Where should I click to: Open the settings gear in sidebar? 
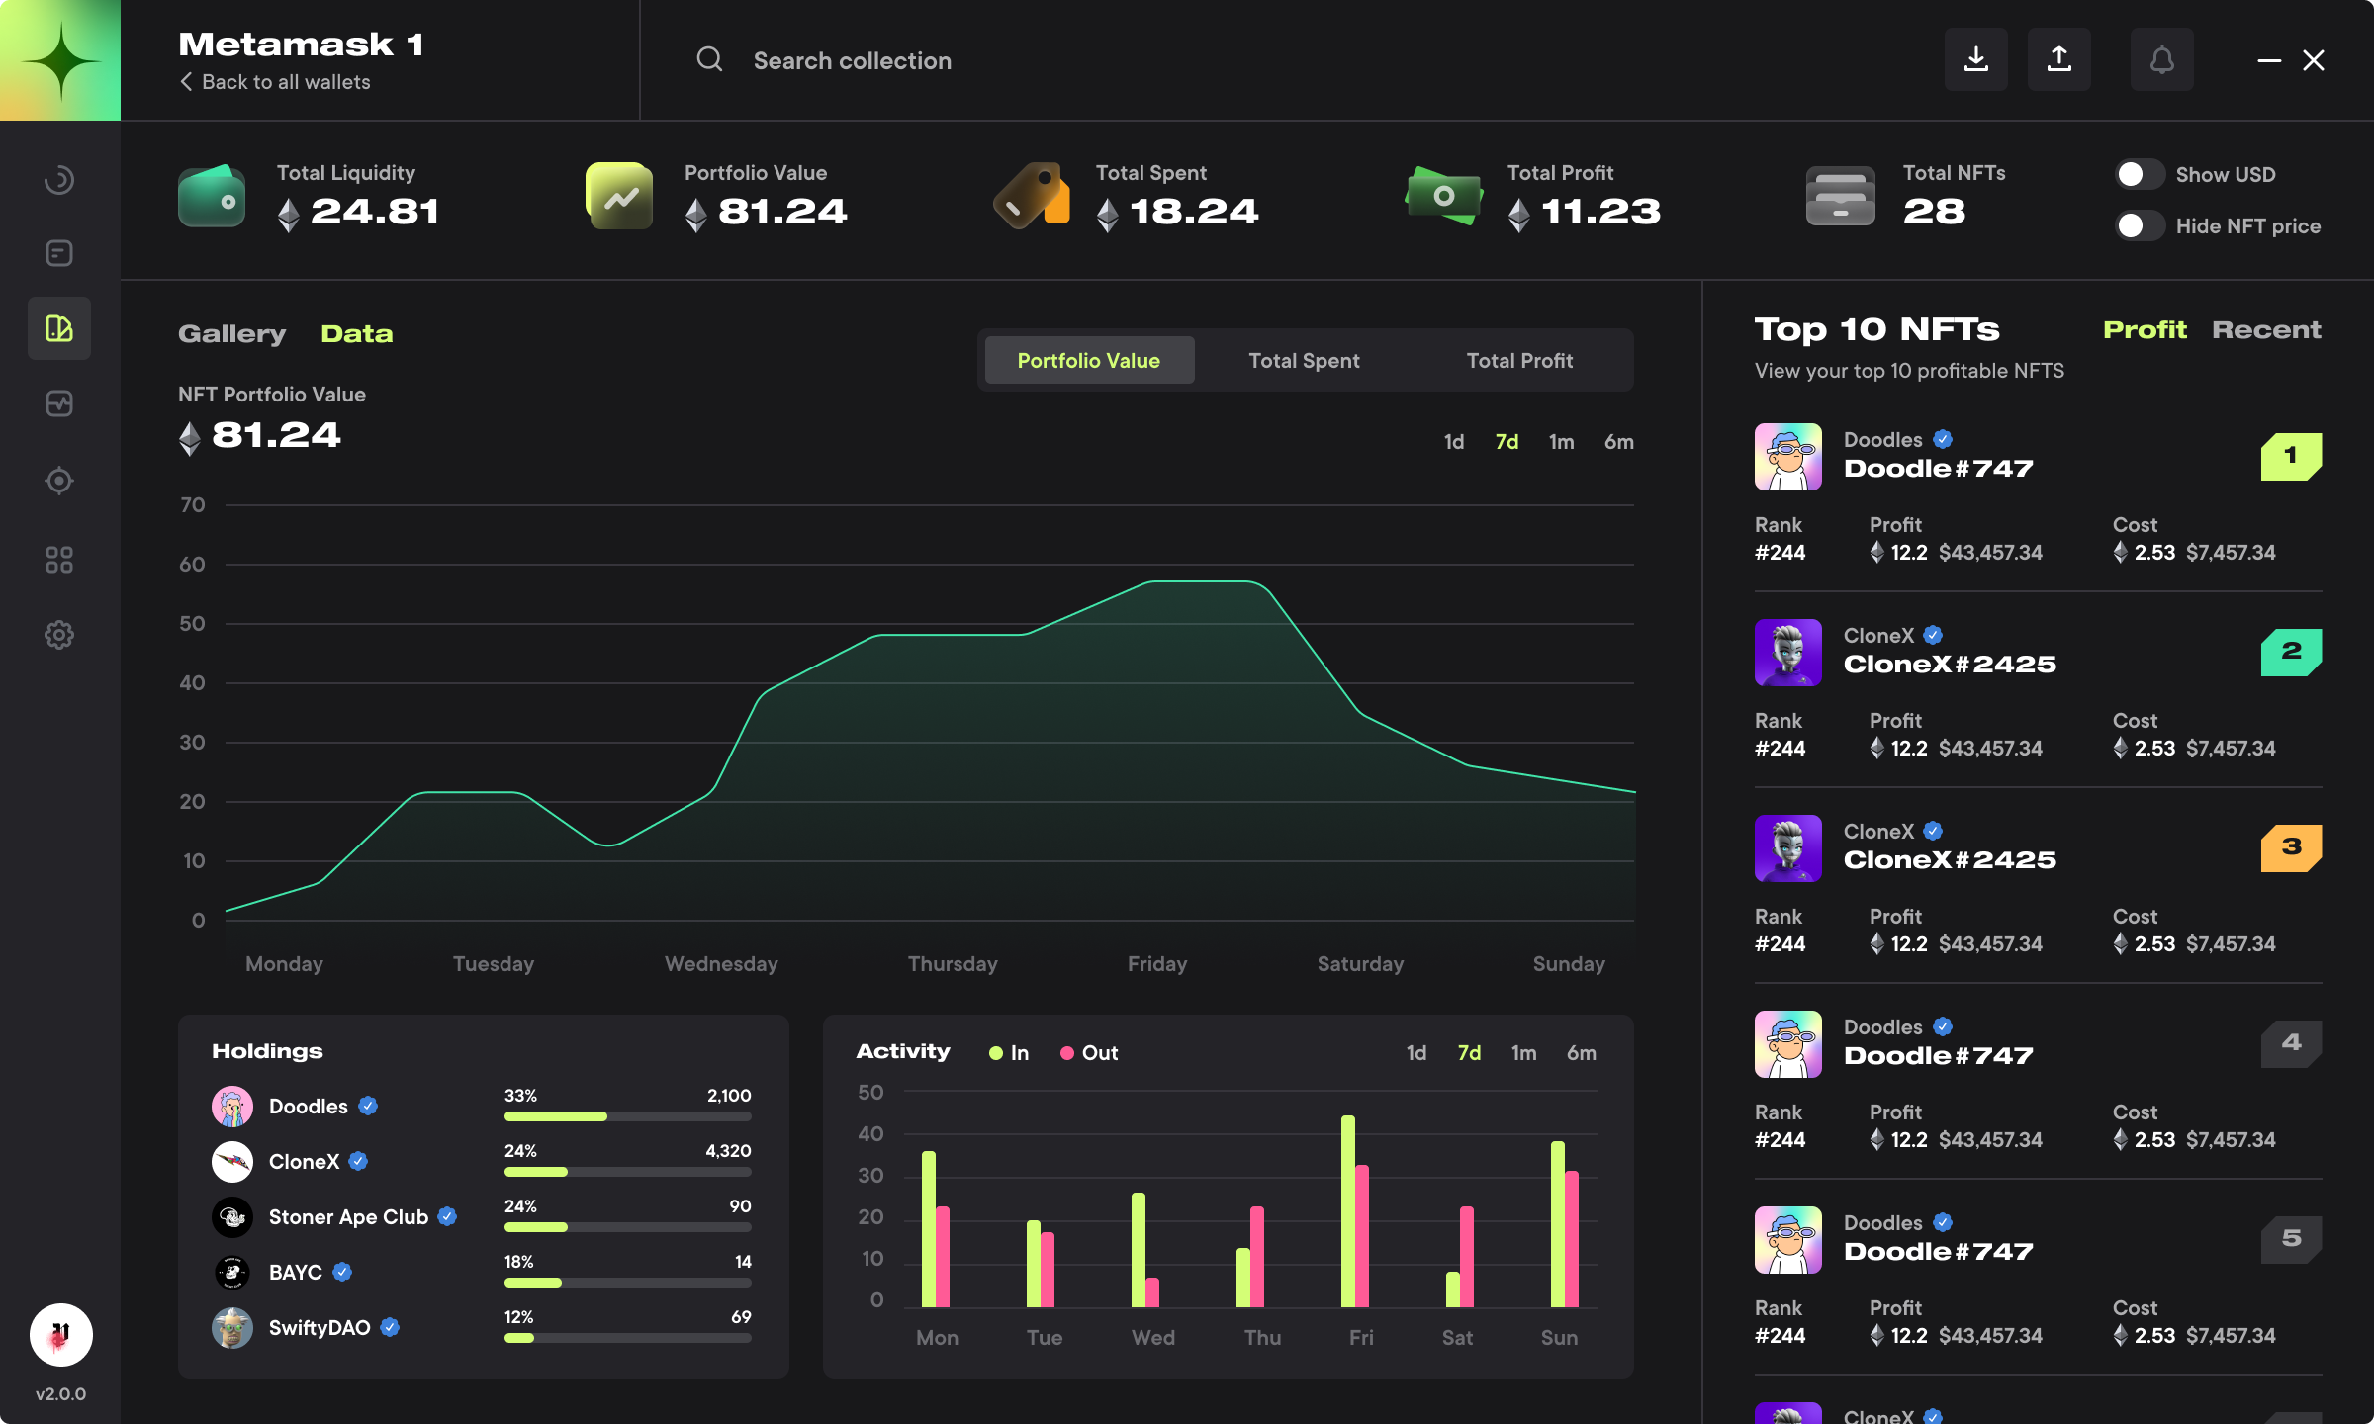click(x=59, y=635)
